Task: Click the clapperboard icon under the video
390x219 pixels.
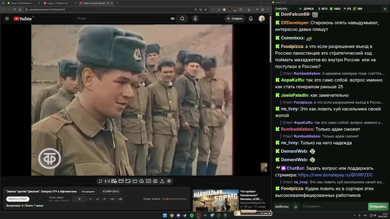Action: pos(121,181)
